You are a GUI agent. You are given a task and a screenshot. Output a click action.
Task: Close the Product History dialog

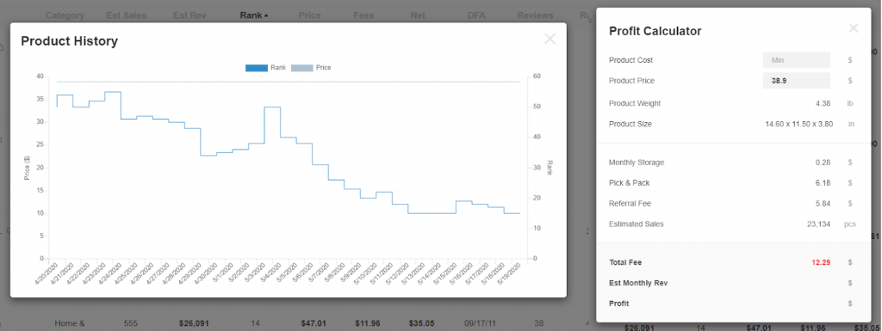(550, 39)
